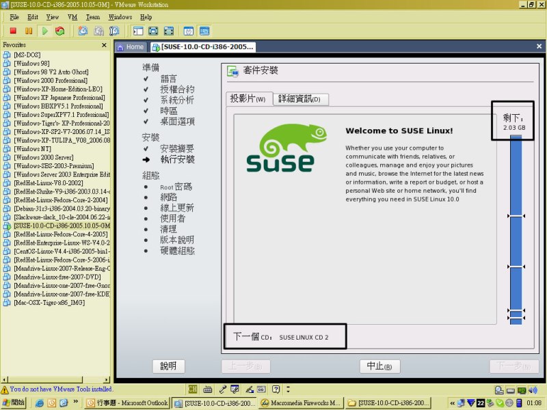The height and width of the screenshot is (410, 547).
Task: Click the red Power Off toolbar icon
Action: pos(13,31)
